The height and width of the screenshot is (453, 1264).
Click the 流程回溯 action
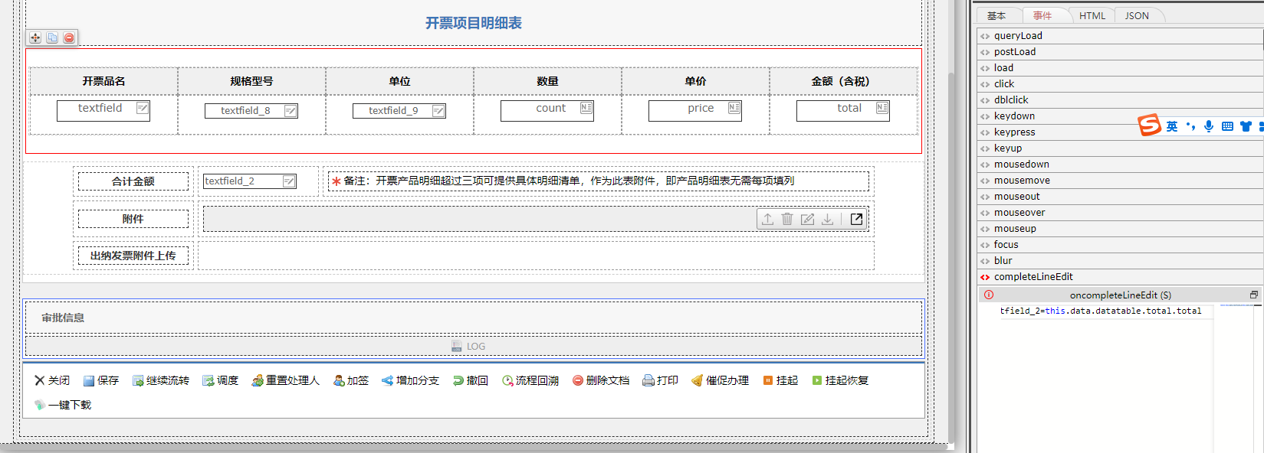tap(530, 380)
